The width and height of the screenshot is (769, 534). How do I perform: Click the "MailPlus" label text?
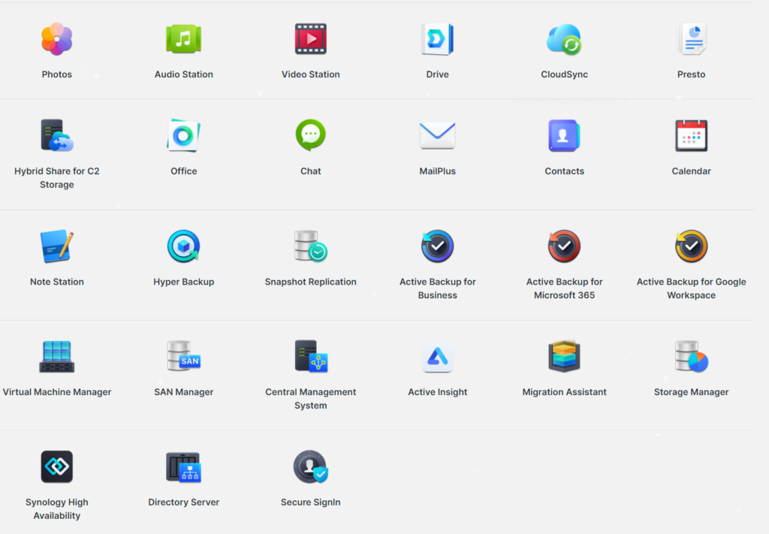pos(438,171)
